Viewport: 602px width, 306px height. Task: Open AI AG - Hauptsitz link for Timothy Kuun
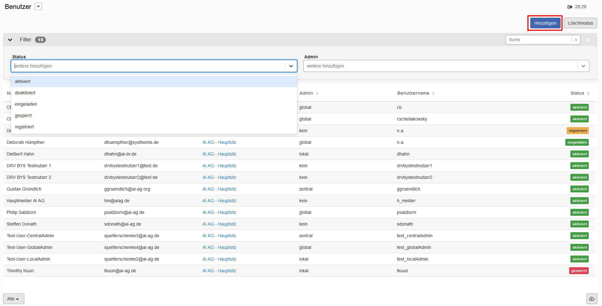(x=219, y=271)
